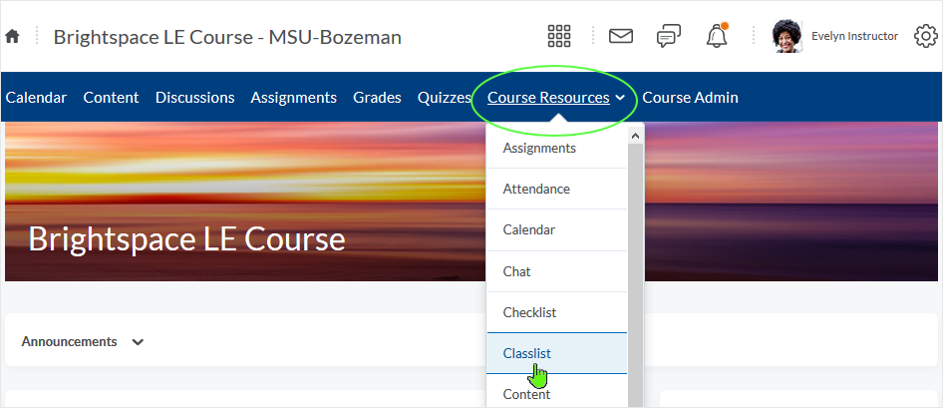943x408 pixels.
Task: Open Assignments in the navbar
Action: point(293,98)
